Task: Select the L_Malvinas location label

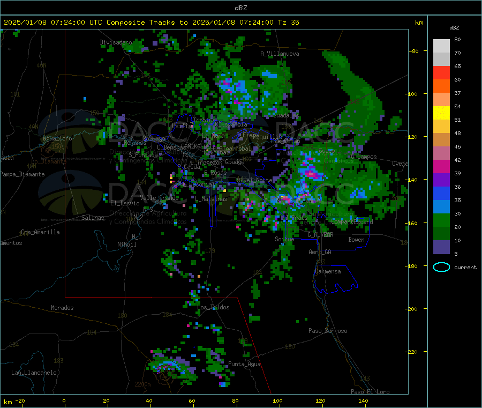Action: [211, 199]
